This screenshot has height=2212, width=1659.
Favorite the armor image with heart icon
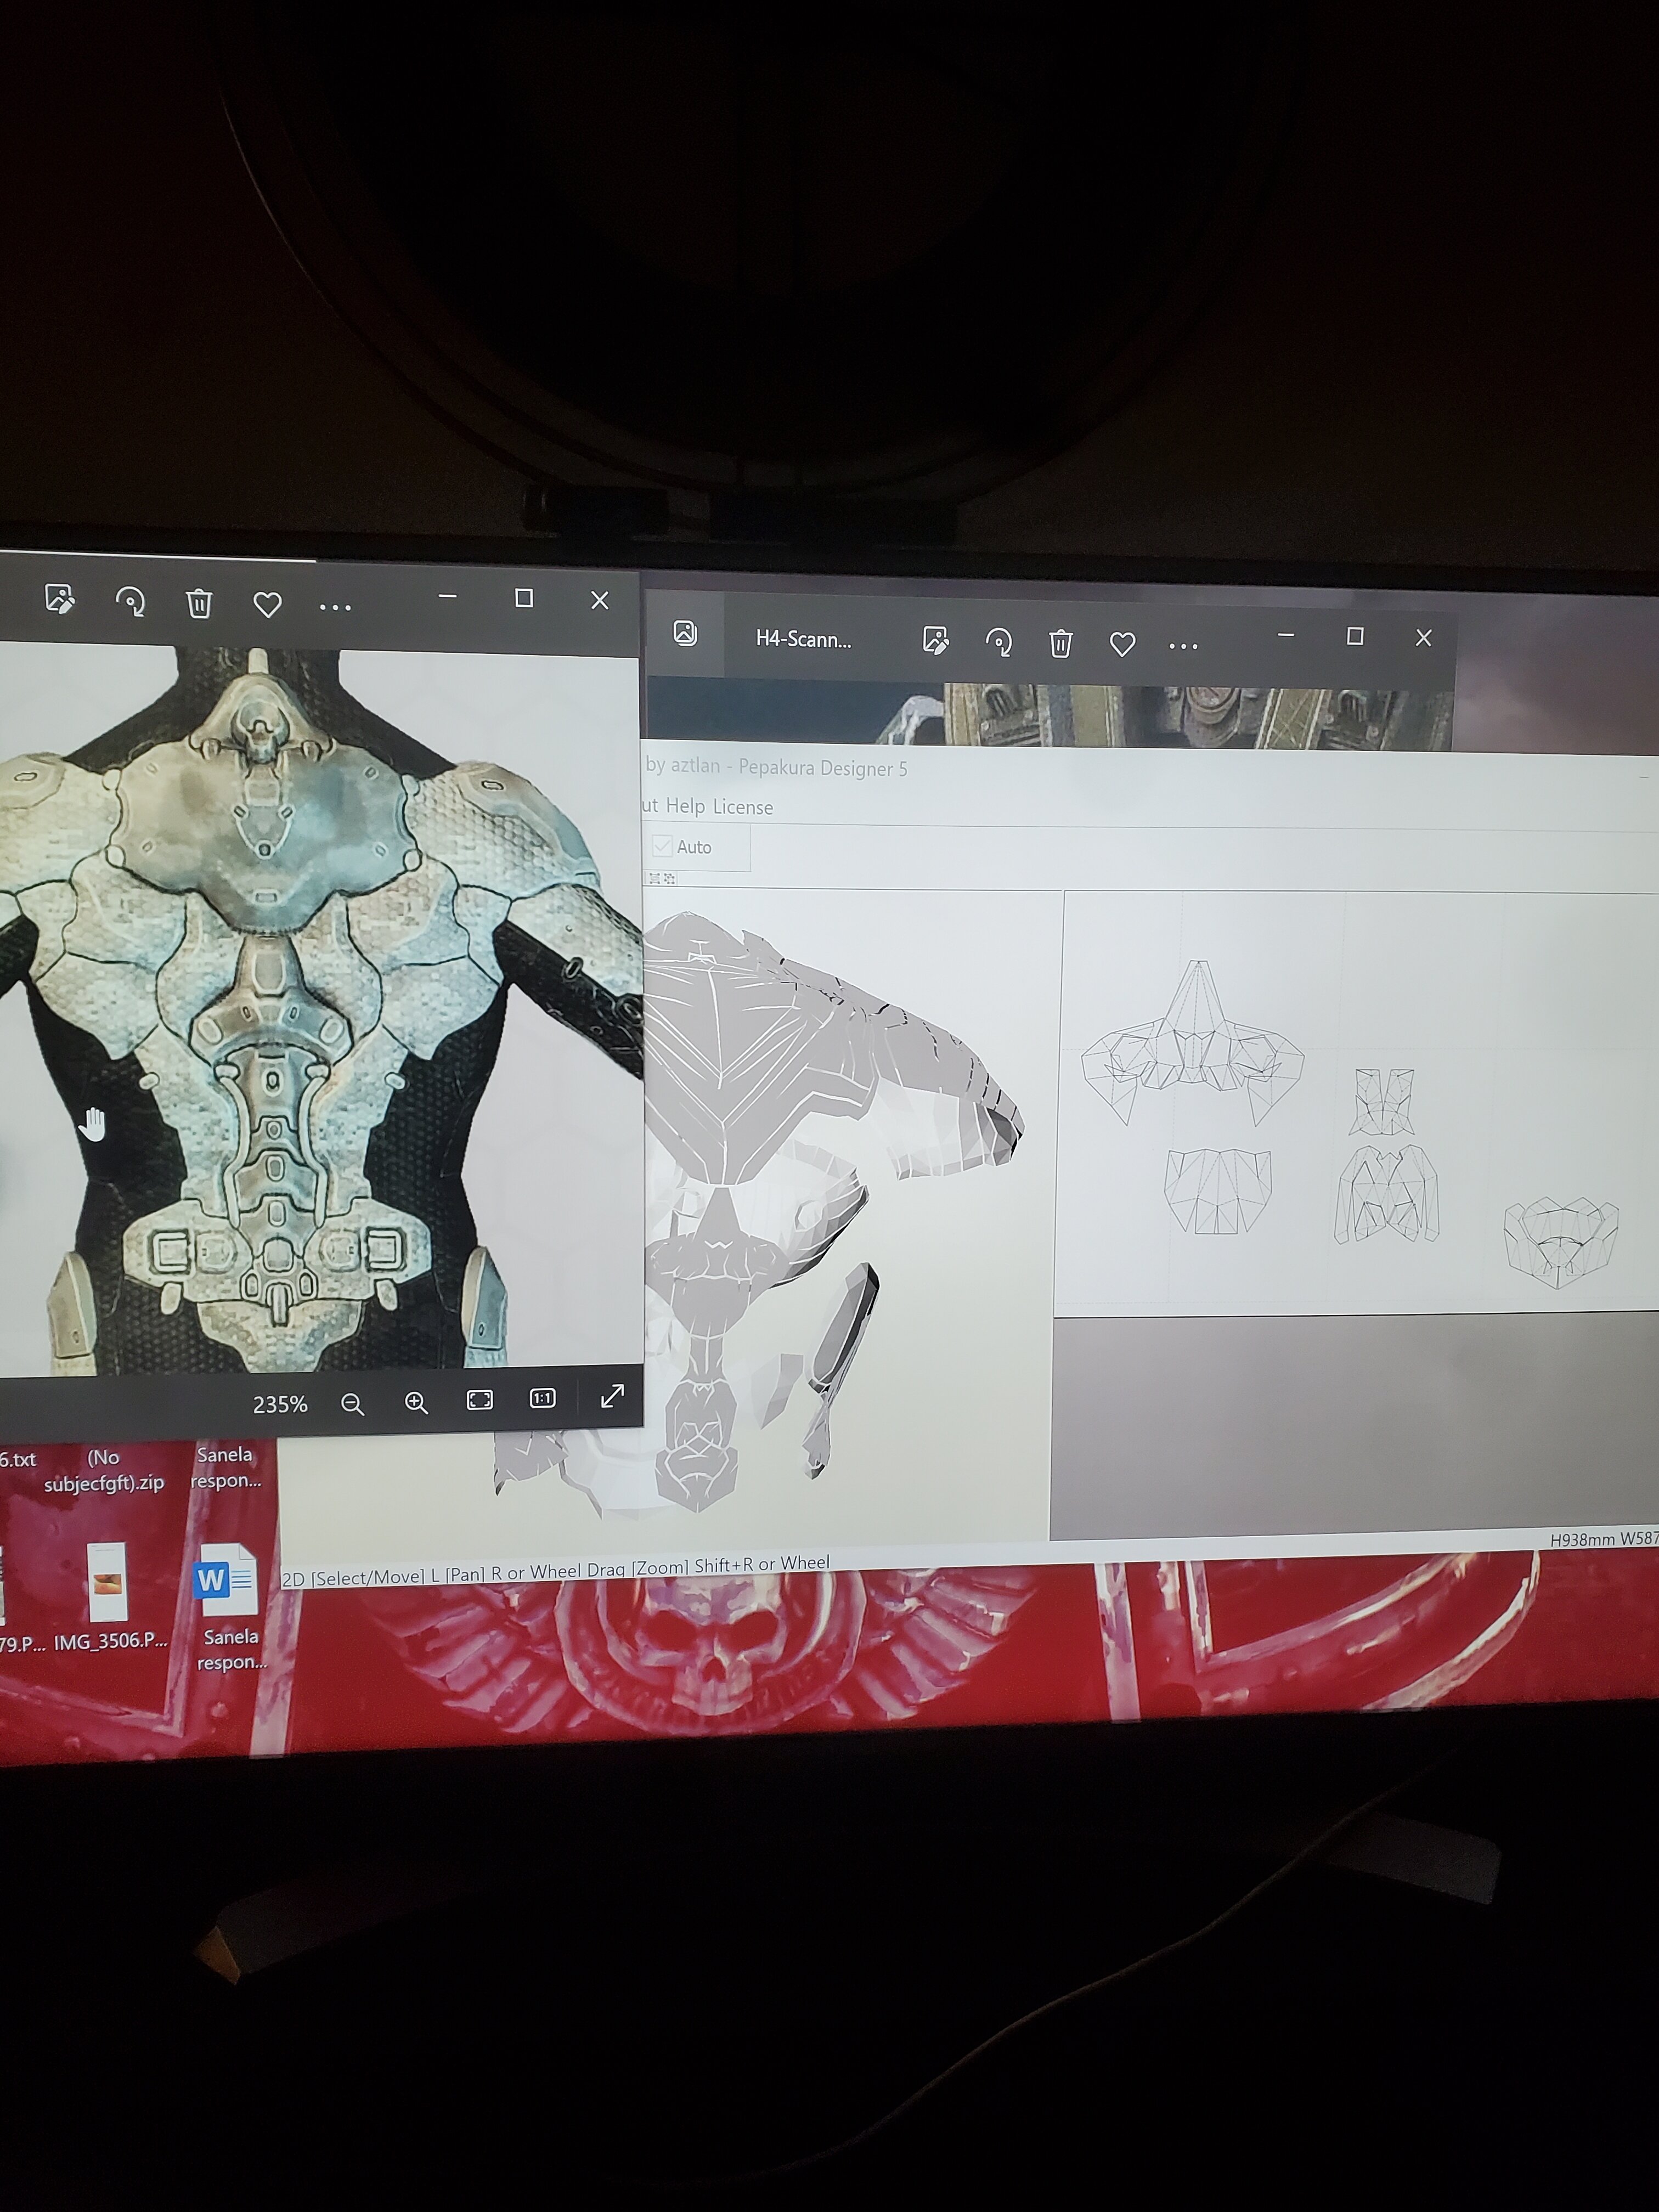267,605
